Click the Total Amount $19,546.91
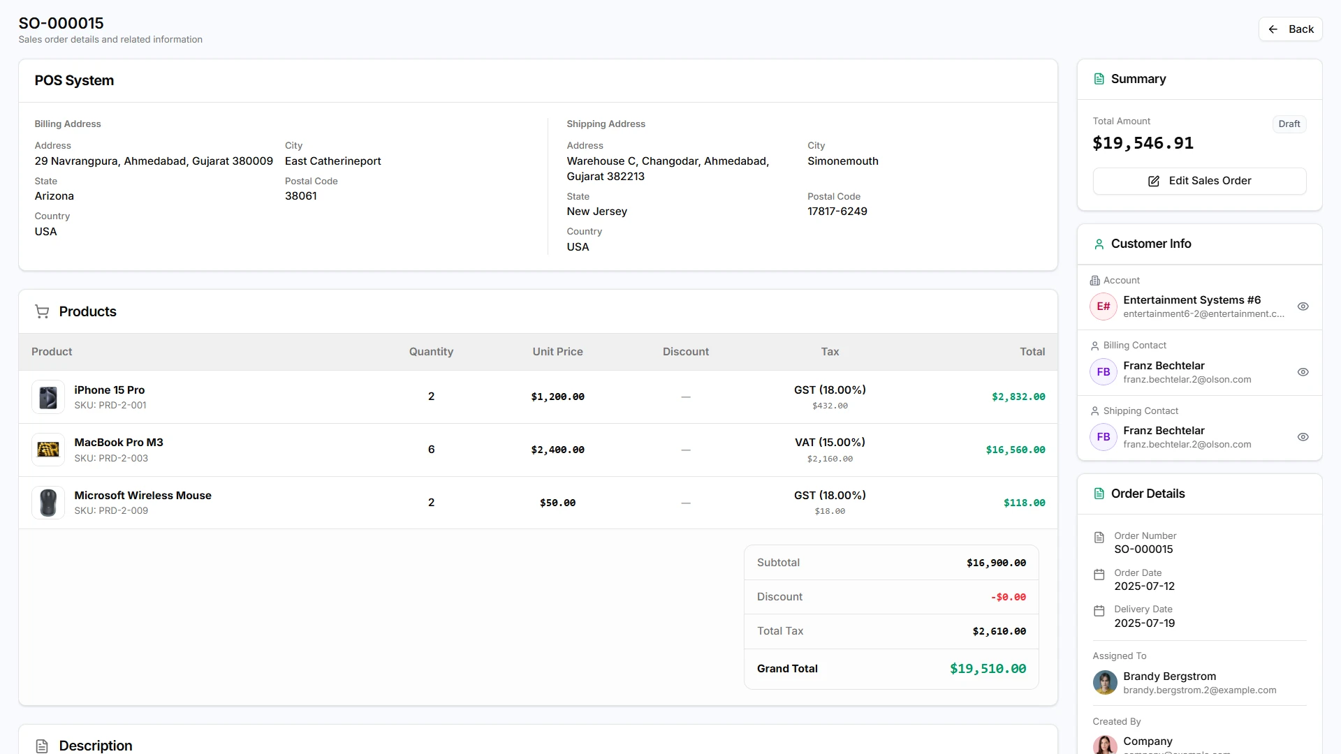 pos(1143,143)
